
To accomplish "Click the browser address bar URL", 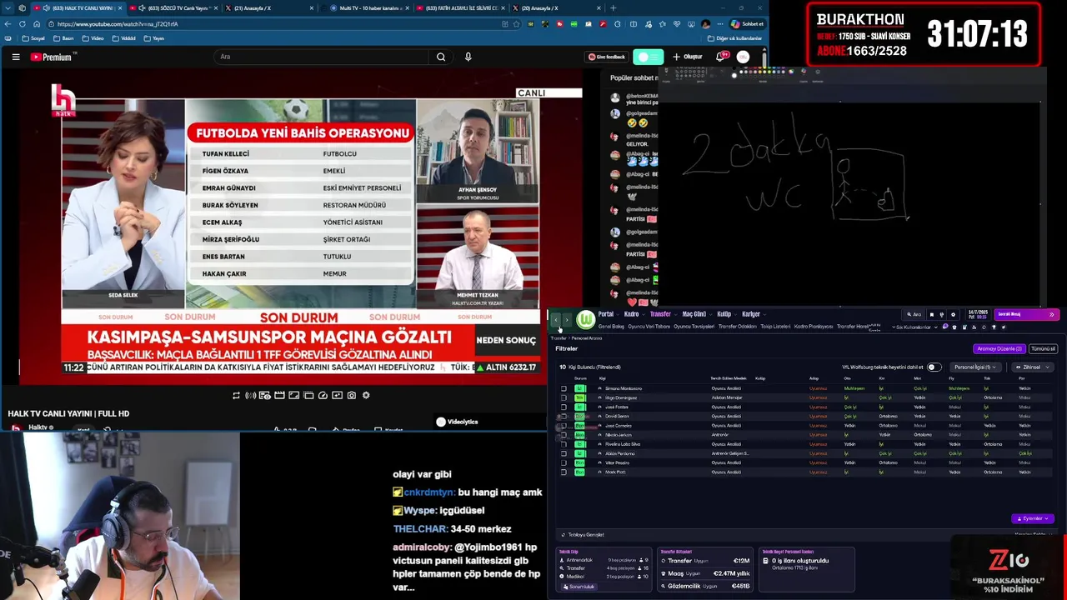I will coord(118,23).
